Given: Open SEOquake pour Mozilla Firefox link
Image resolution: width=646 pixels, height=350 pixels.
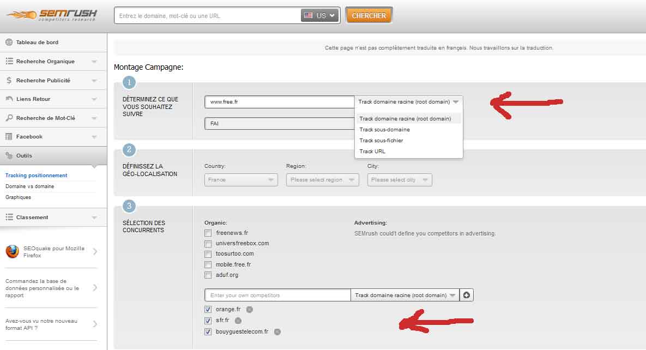Looking at the screenshot, I should click(53, 252).
